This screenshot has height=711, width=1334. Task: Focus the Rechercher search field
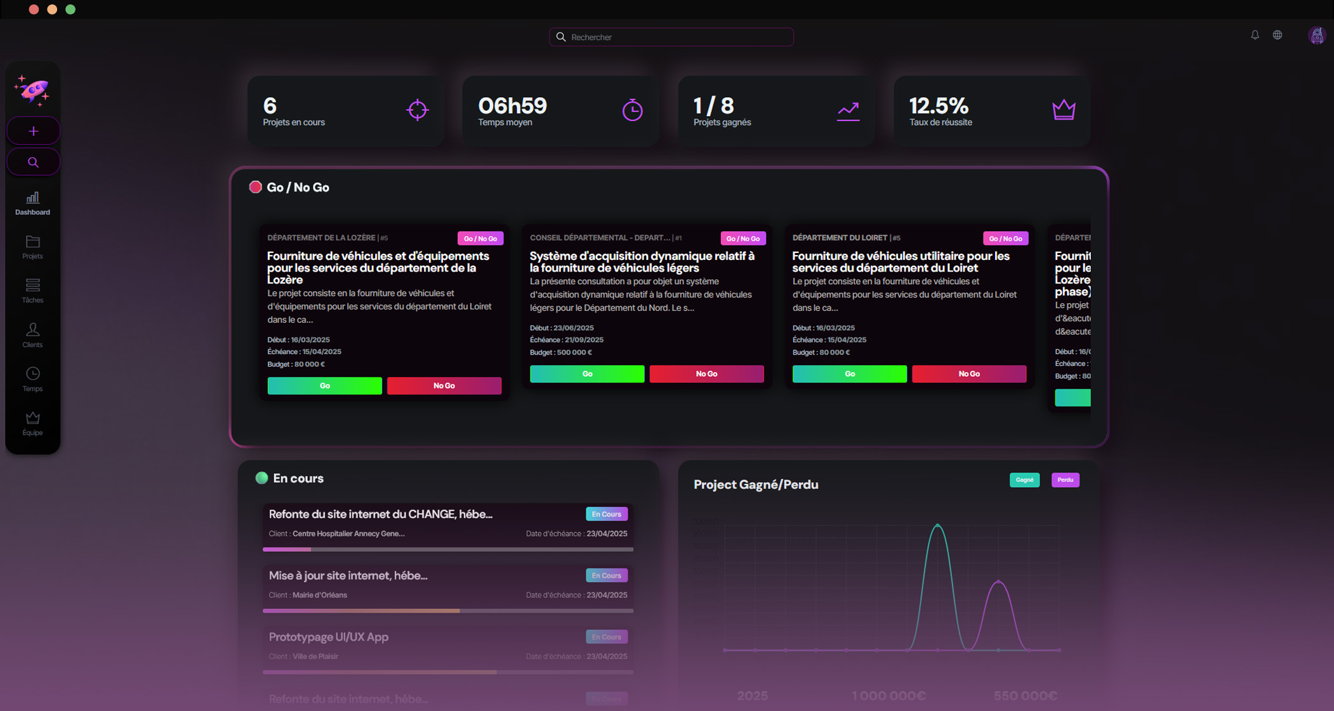(671, 37)
